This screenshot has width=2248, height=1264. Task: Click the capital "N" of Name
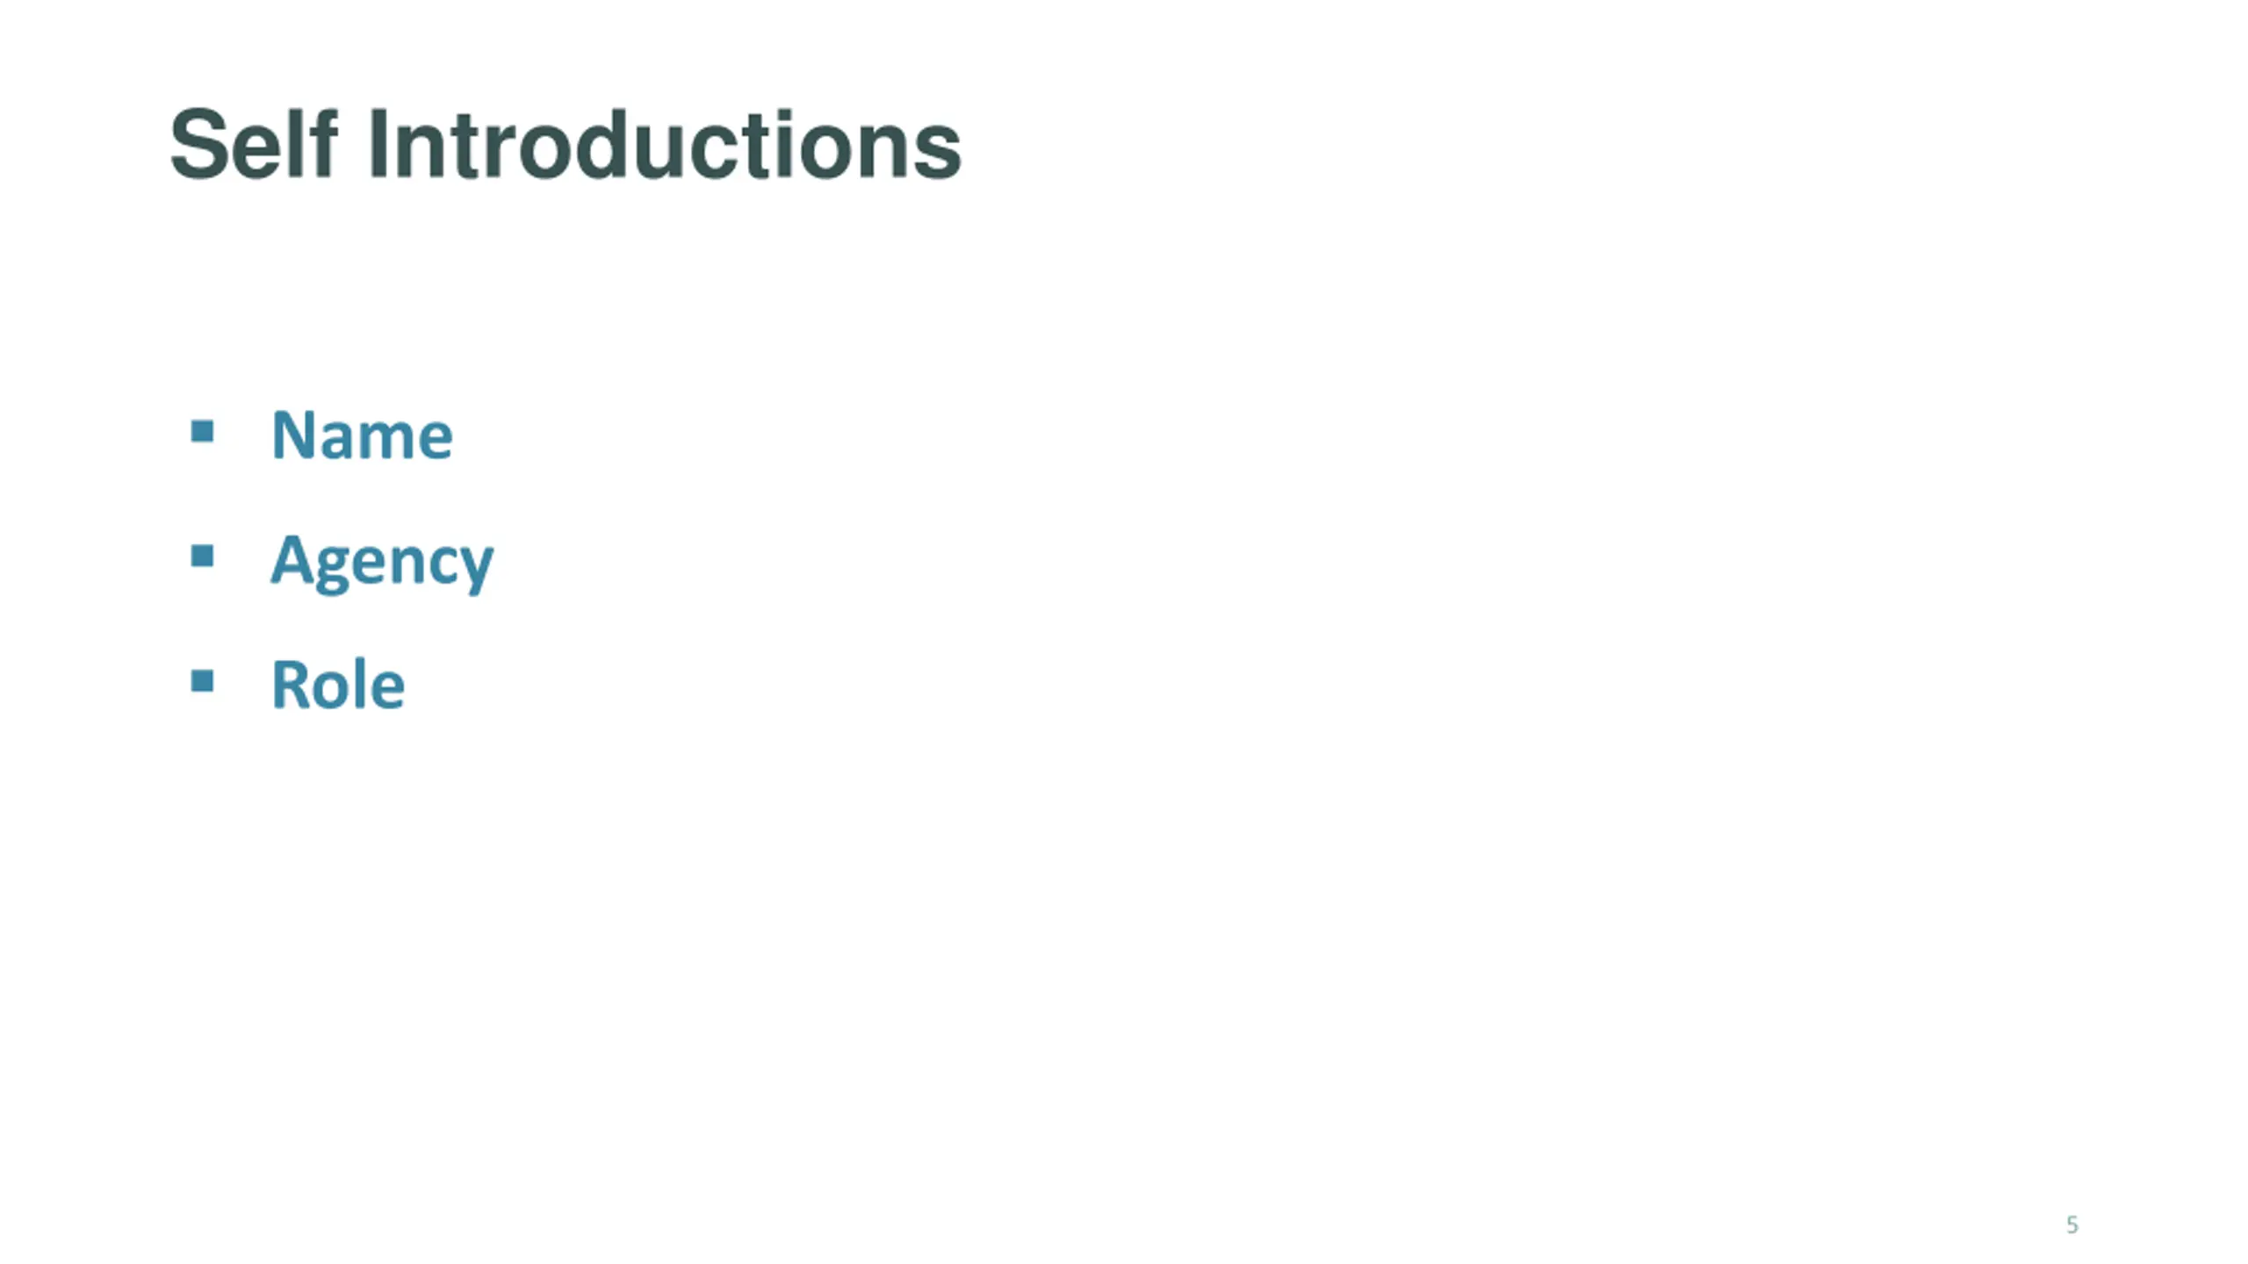click(293, 434)
